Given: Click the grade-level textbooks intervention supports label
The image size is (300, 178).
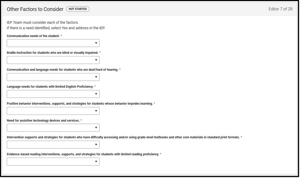Looking at the screenshot, I should click(123, 137).
